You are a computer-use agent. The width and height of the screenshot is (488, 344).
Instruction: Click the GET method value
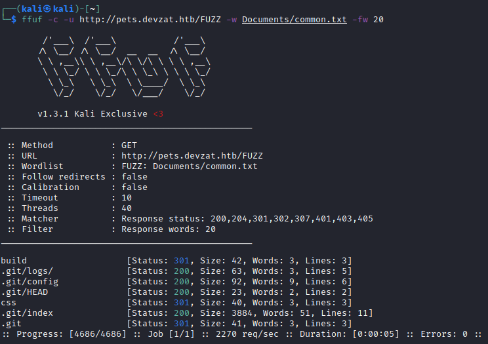point(129,145)
